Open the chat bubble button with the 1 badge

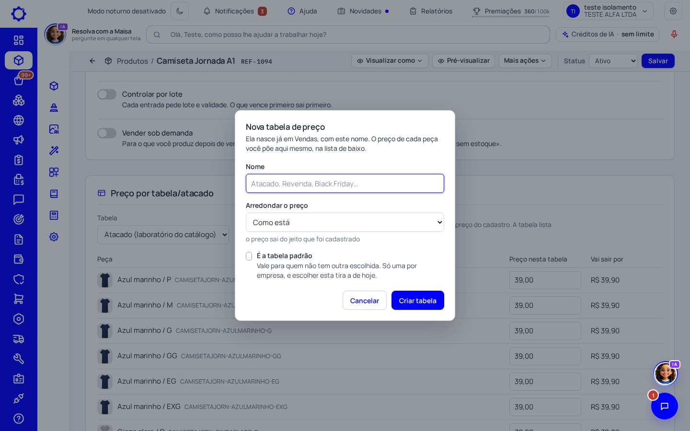[665, 406]
